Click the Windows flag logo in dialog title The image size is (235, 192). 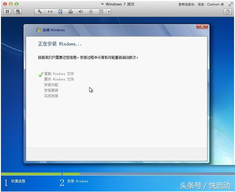click(38, 30)
